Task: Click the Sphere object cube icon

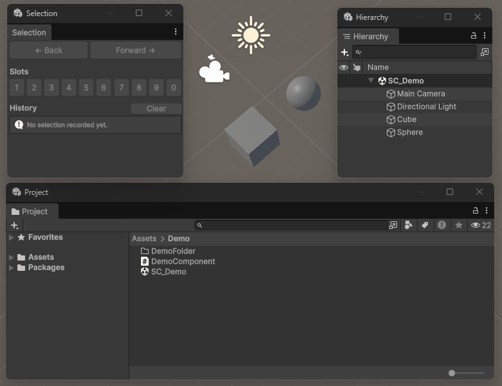Action: click(x=391, y=133)
